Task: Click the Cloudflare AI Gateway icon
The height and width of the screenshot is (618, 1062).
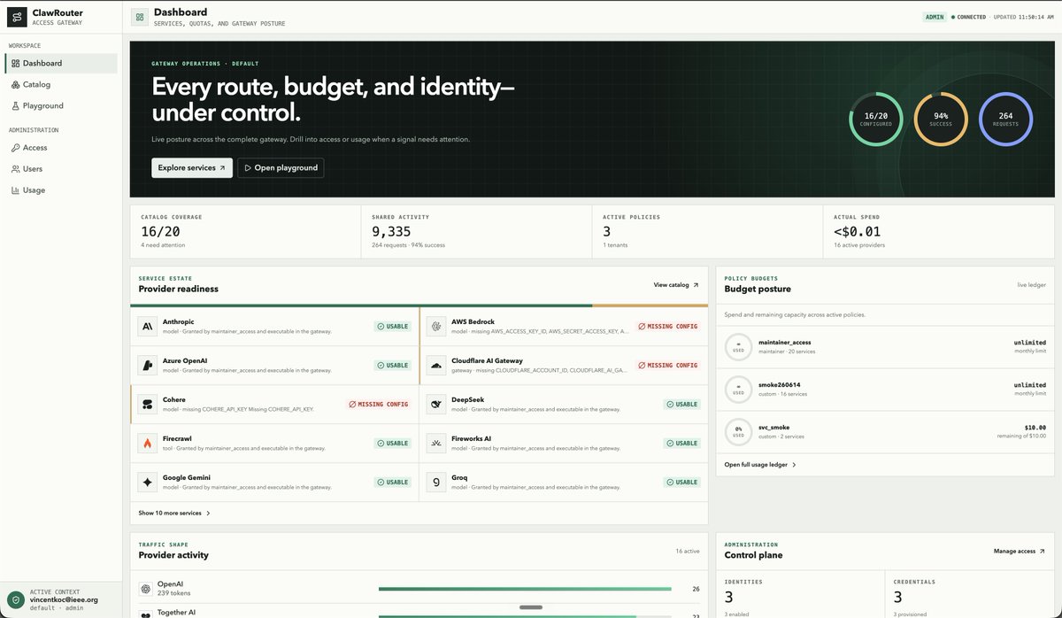Action: pos(436,365)
